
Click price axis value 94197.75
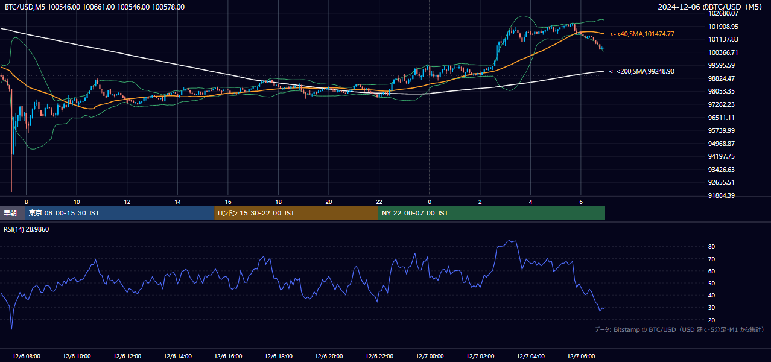pos(722,156)
